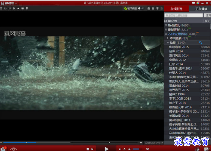Set video size to 1X
The width and height of the screenshot is (211, 151).
[x=10, y=8]
